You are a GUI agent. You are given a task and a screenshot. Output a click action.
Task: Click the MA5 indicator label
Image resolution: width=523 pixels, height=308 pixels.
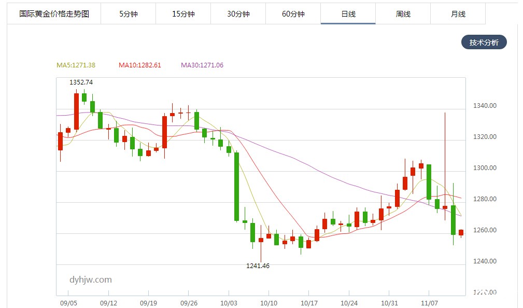76,65
